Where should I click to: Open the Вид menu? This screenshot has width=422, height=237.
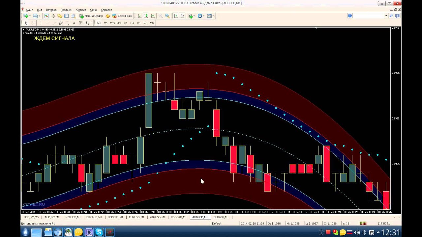40,10
